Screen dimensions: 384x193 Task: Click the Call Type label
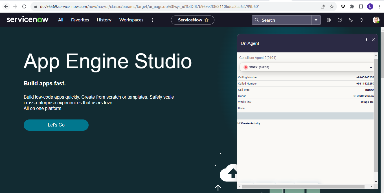pos(244,90)
